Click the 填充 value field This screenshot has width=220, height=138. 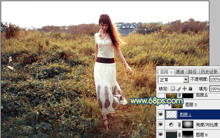(215, 89)
